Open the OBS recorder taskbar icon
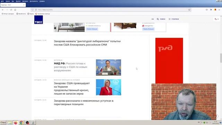 point(27,123)
